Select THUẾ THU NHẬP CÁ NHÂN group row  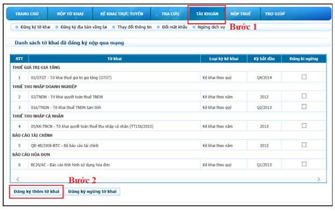click(x=168, y=116)
